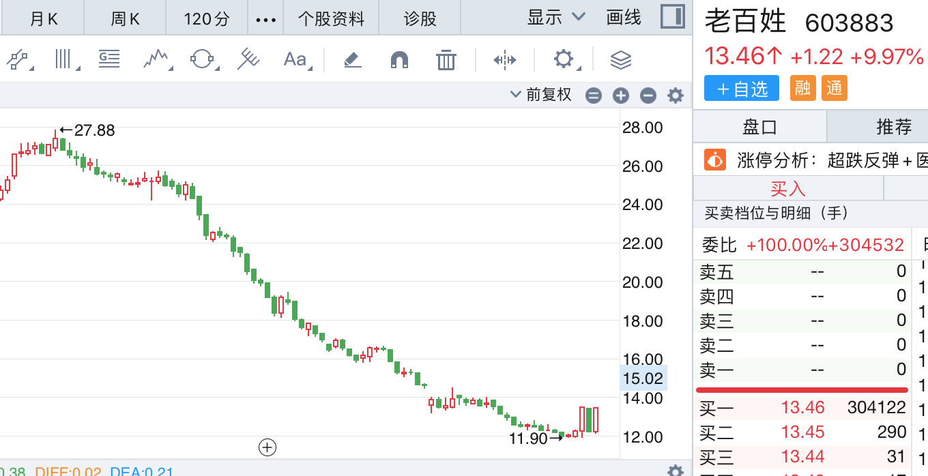Click the +9.97% change percentage

[x=887, y=56]
